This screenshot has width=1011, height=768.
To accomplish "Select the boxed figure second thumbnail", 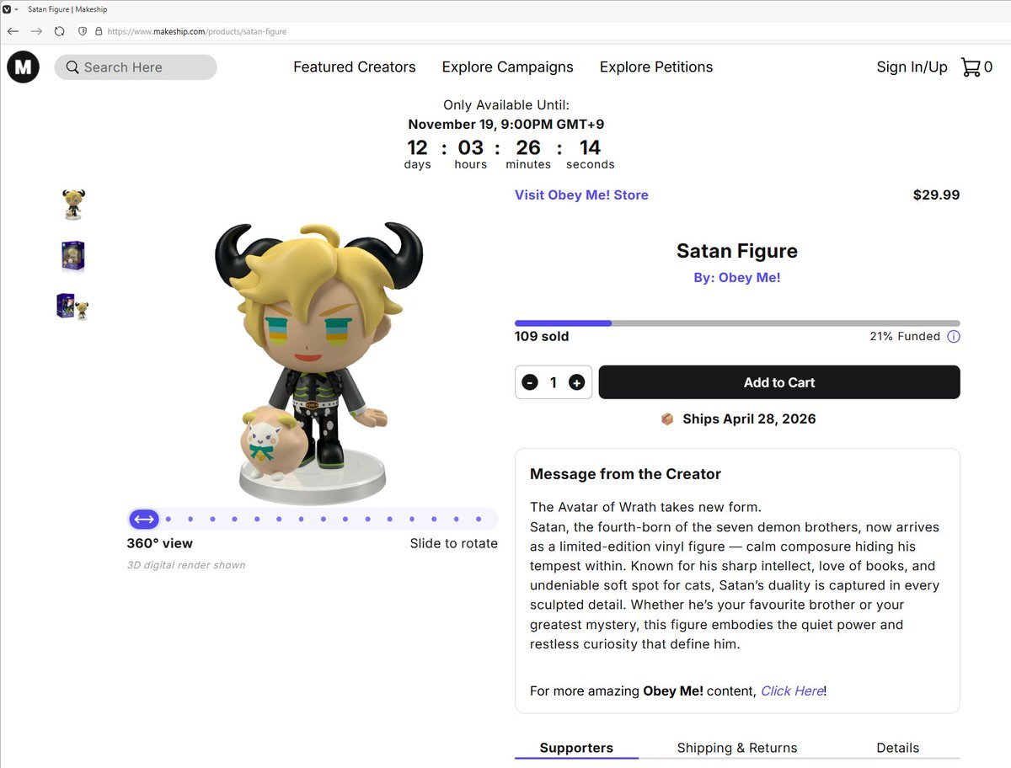I will (x=73, y=256).
